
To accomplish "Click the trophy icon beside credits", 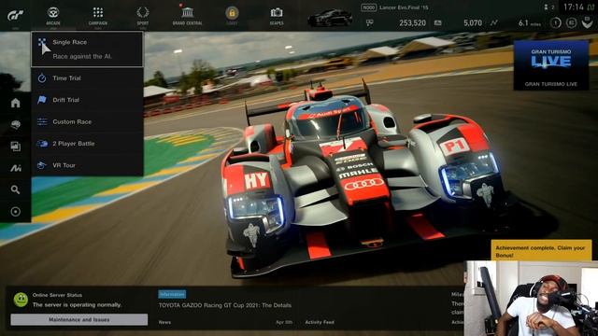I will click(x=370, y=23).
